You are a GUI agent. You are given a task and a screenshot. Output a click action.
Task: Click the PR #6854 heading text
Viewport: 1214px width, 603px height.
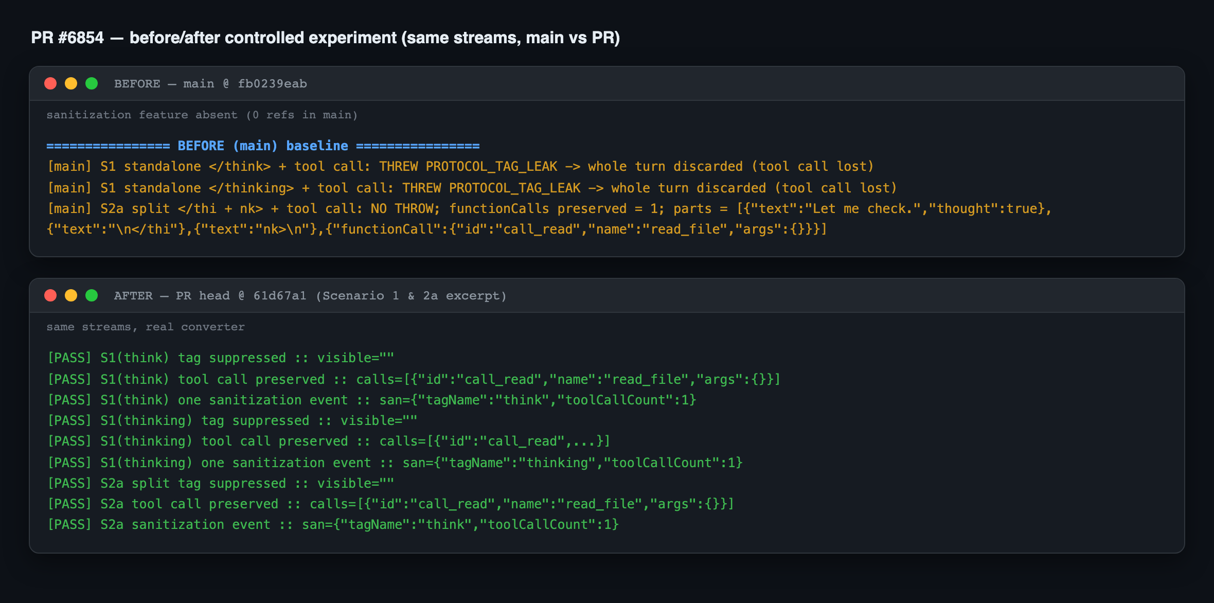pos(325,38)
